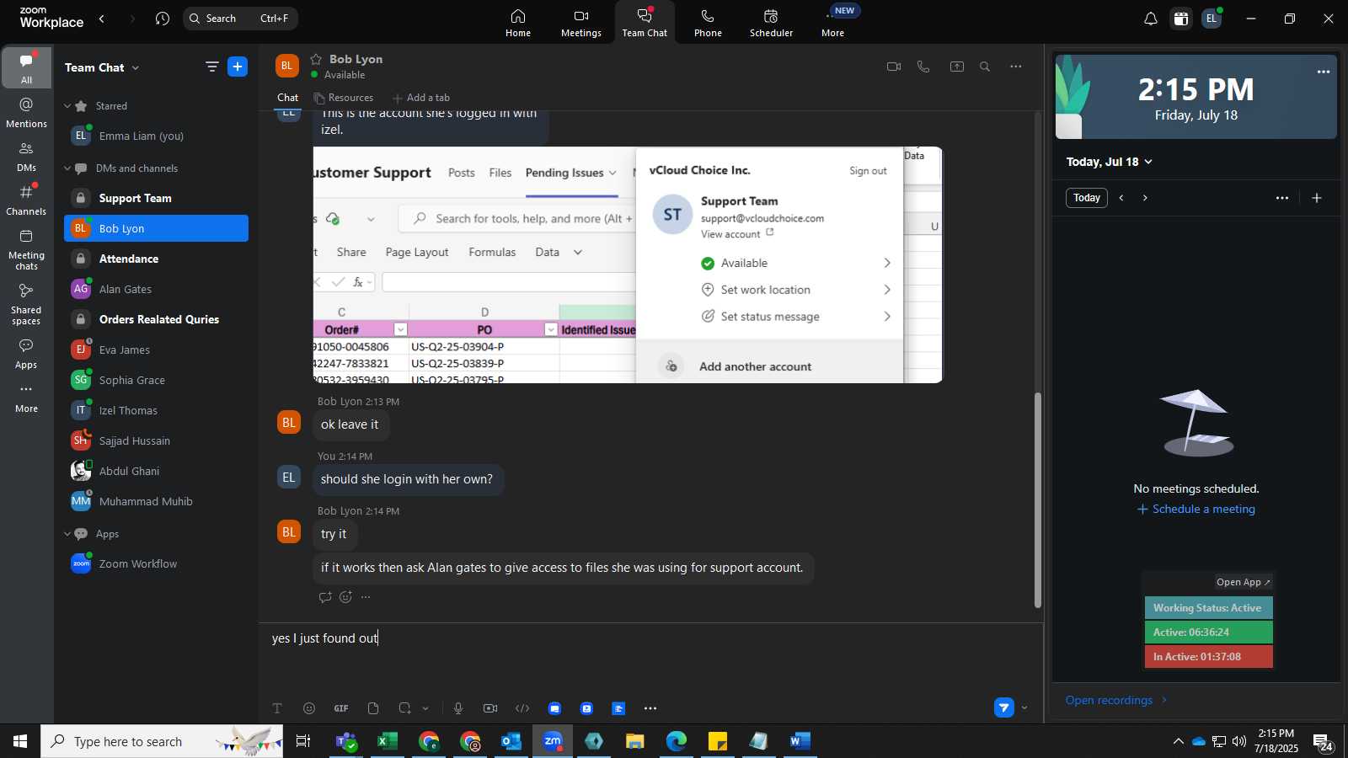This screenshot has width=1348, height=758.
Task: Open the Support Team channel
Action: pyautogui.click(x=156, y=198)
